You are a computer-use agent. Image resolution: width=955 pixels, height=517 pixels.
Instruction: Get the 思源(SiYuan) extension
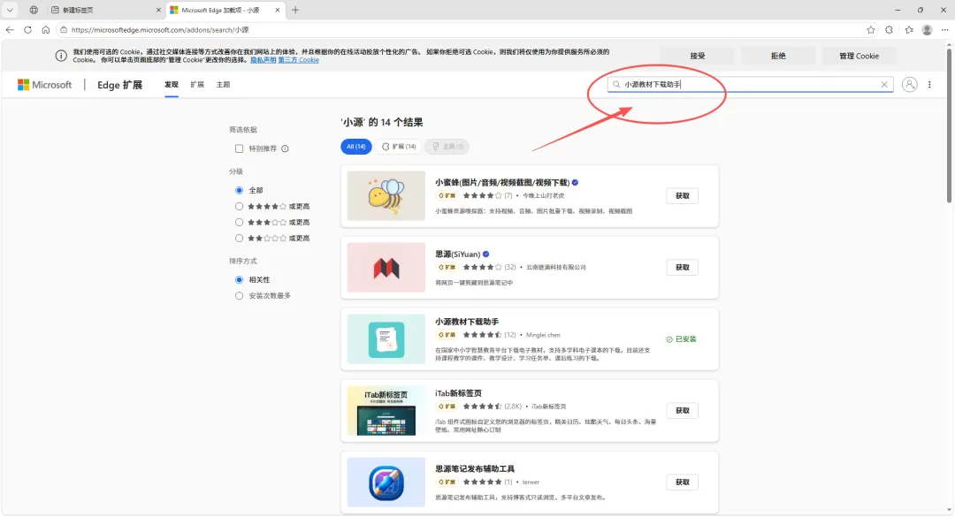(x=682, y=267)
